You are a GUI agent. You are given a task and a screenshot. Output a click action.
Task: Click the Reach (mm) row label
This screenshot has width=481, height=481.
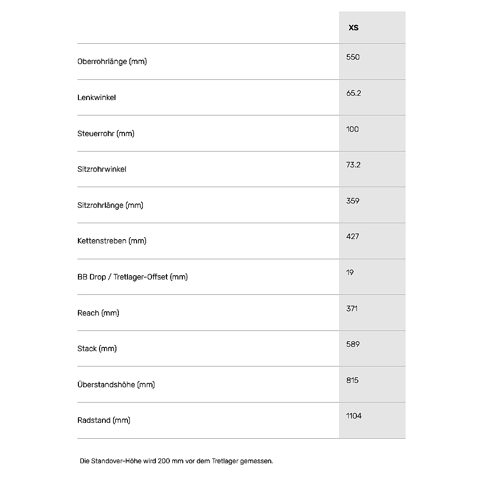pyautogui.click(x=98, y=313)
